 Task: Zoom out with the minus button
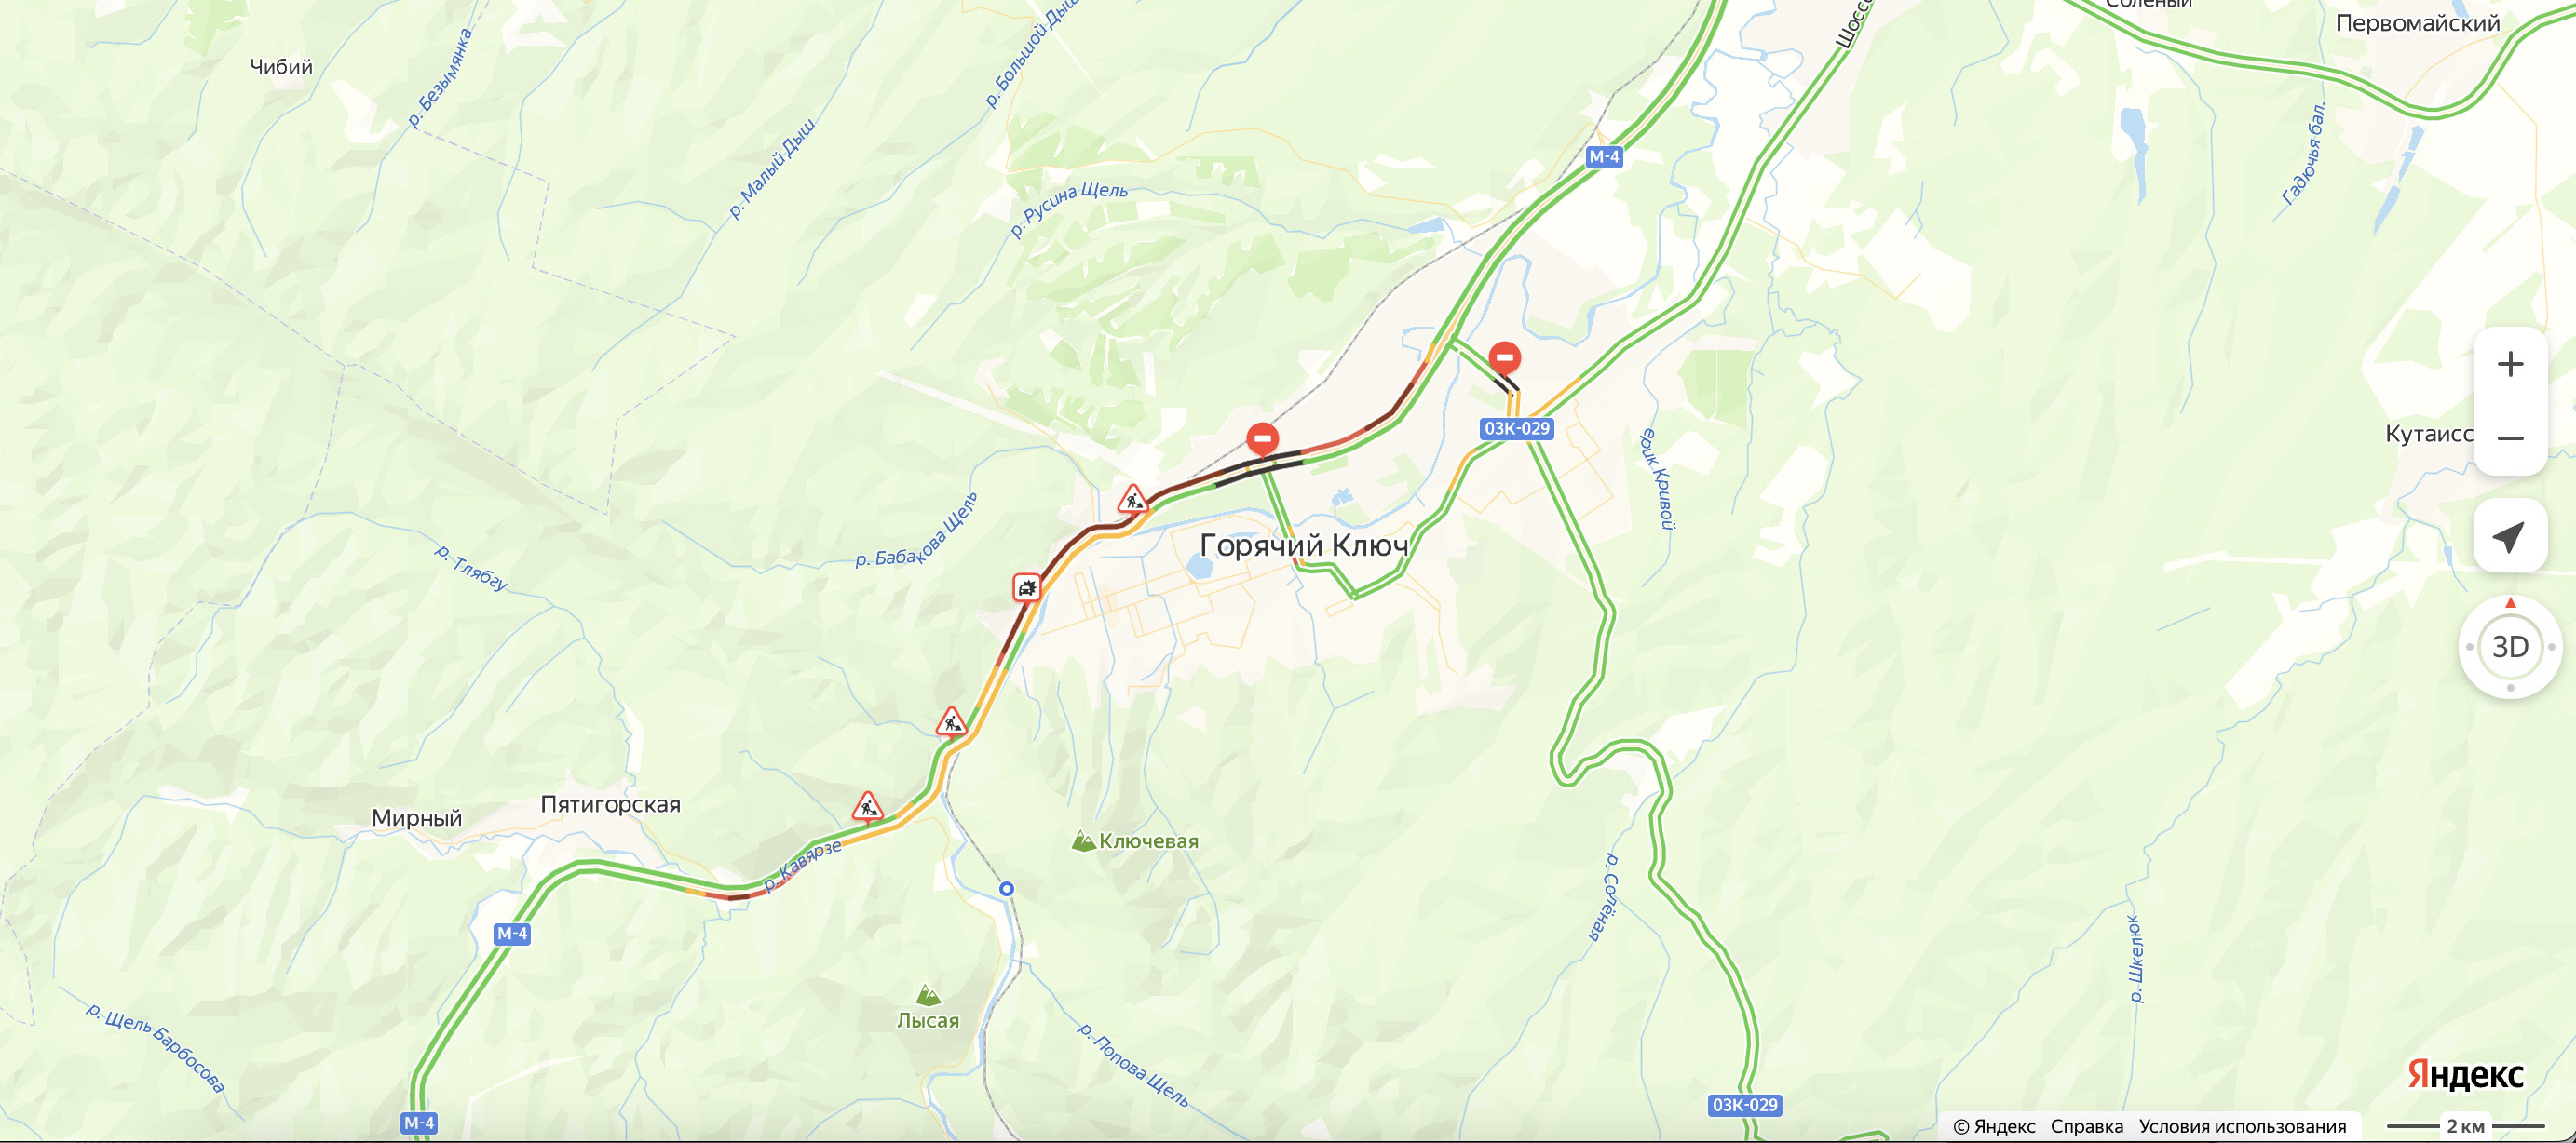pyautogui.click(x=2510, y=438)
